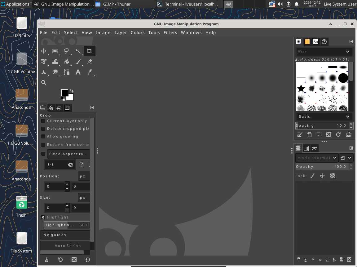Toggle the Allow growing checkbox
Viewport: 357px width, 267px height.
[43, 136]
